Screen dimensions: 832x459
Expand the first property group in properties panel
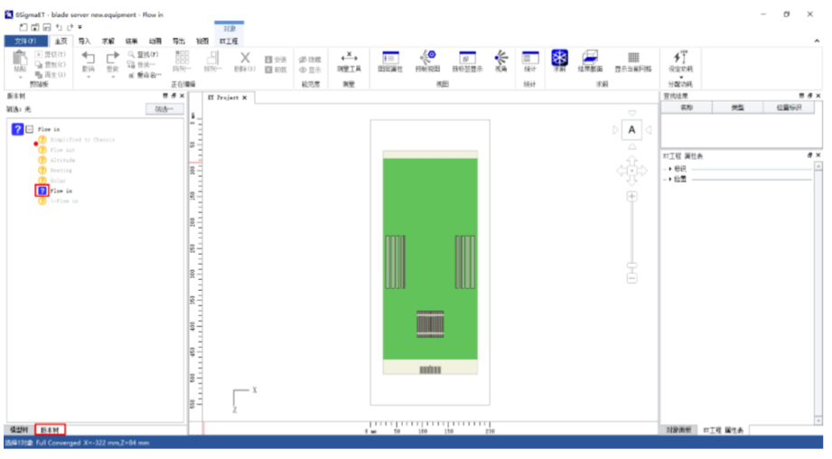669,169
